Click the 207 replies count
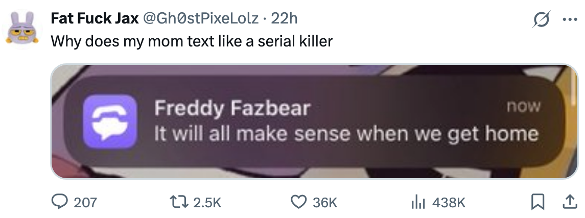Image resolution: width=585 pixels, height=218 pixels. (x=85, y=203)
